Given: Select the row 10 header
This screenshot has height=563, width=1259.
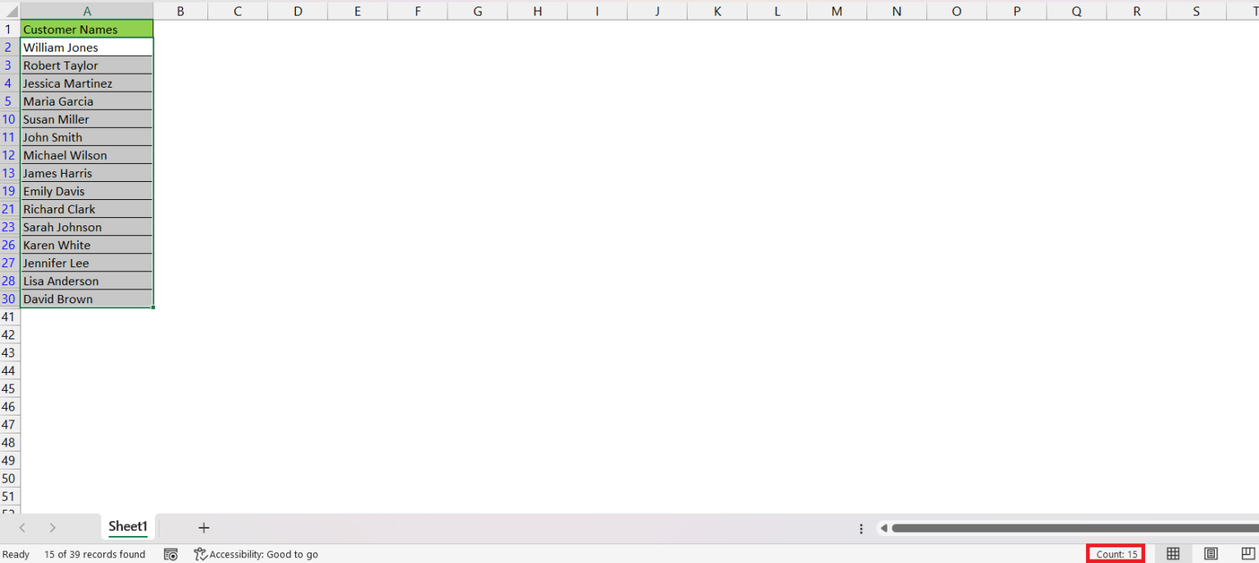Looking at the screenshot, I should pos(9,120).
